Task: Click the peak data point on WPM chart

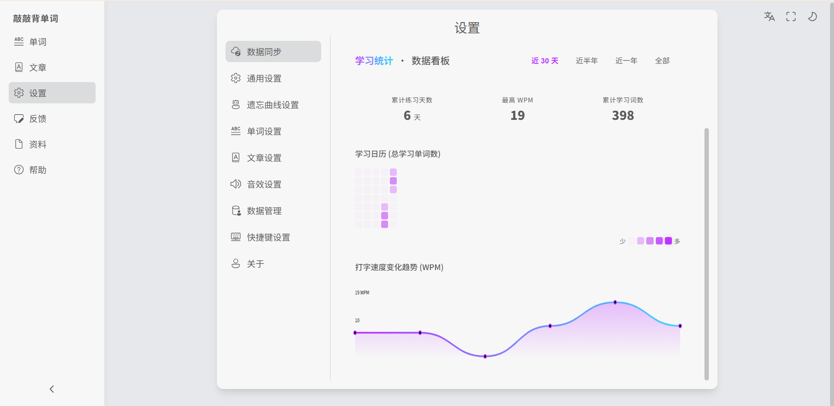Action: click(x=615, y=302)
